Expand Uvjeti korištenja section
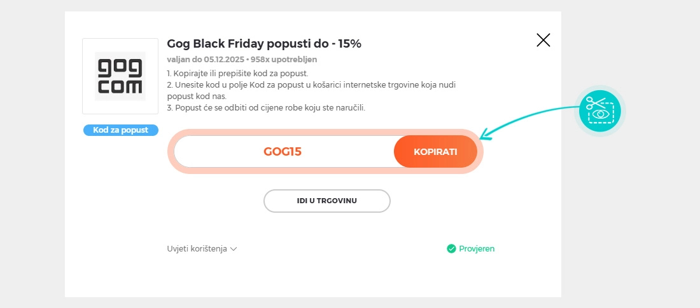This screenshot has height=308, width=700. pos(197,249)
